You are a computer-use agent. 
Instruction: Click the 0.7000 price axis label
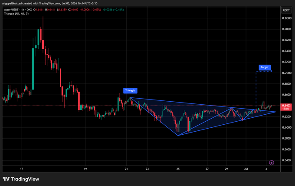pyautogui.click(x=286, y=73)
